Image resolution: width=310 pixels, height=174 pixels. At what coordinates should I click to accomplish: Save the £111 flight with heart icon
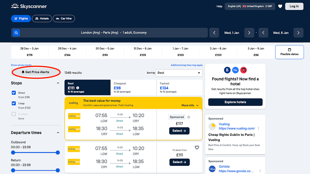pos(197,147)
